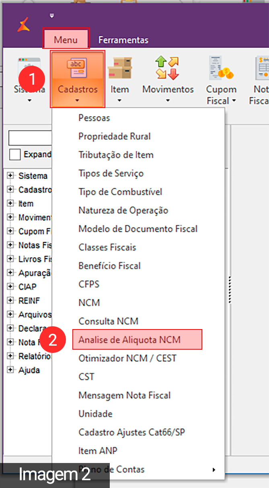Expand the CIAP tree node

10,287
